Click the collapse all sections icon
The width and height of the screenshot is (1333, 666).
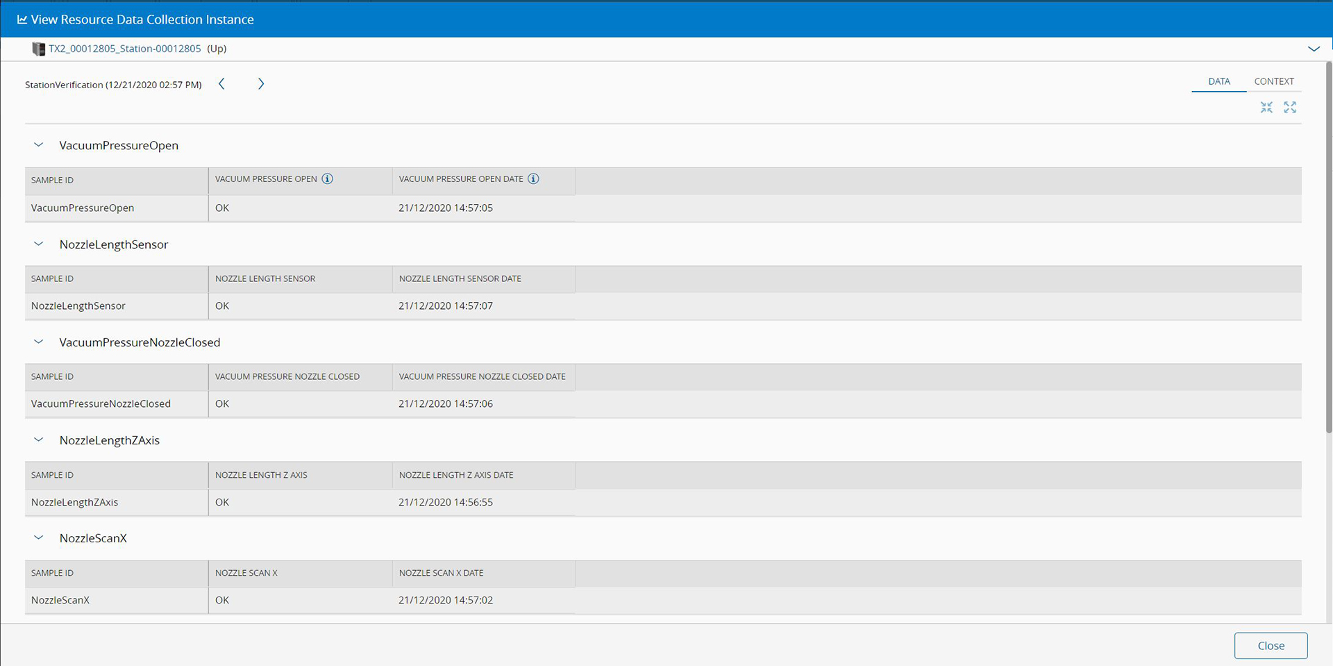point(1266,107)
